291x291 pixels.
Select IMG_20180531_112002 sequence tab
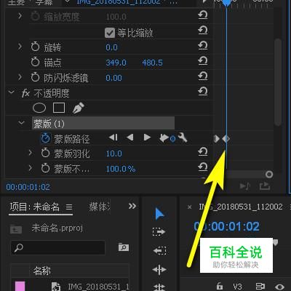(241, 207)
